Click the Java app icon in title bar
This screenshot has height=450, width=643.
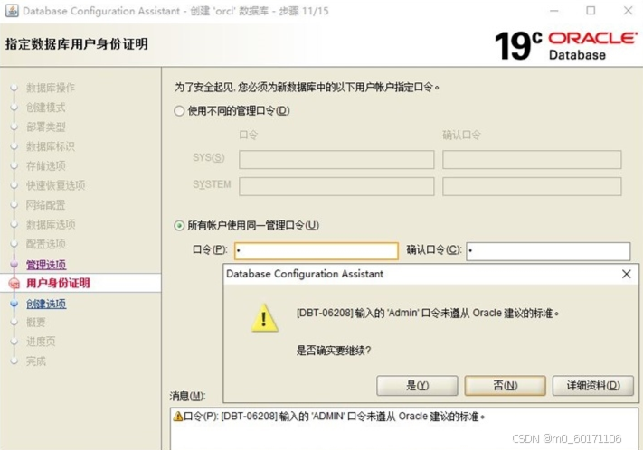click(x=12, y=11)
